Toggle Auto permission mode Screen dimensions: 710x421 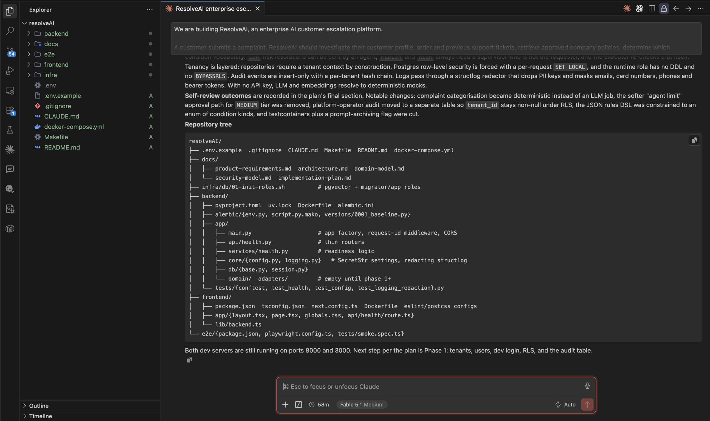coord(565,405)
